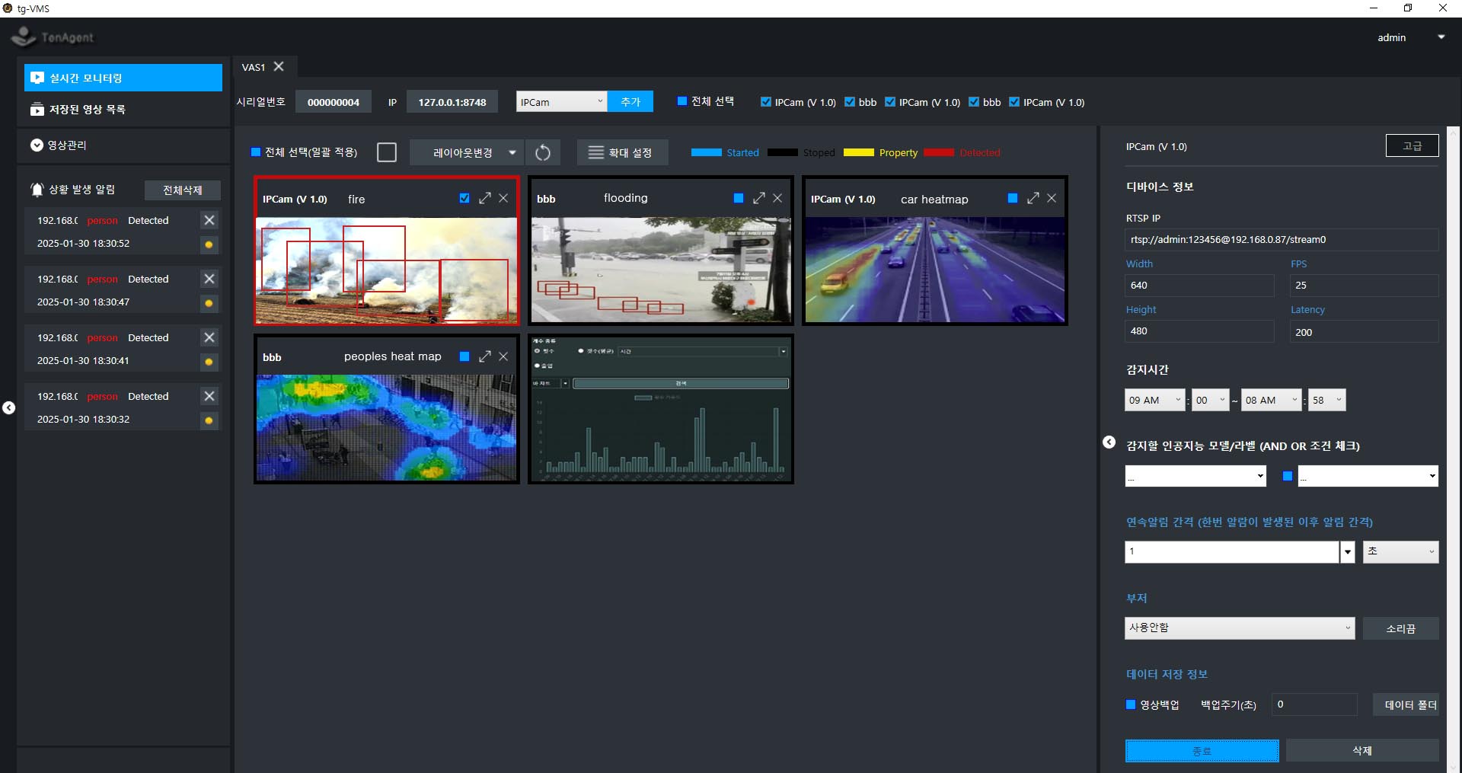
Task: Click the RTSP IP address field
Action: point(1281,240)
